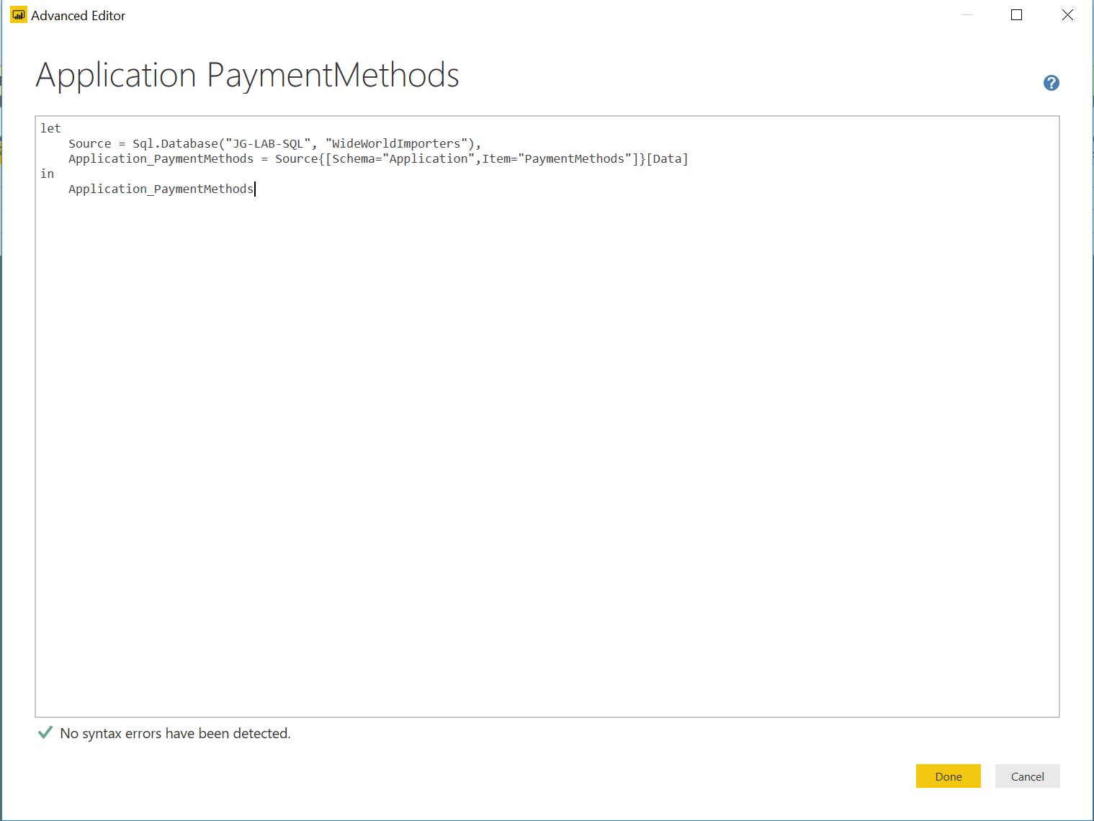The image size is (1094, 821).
Task: Minimize the Advanced Editor window
Action: 967,15
